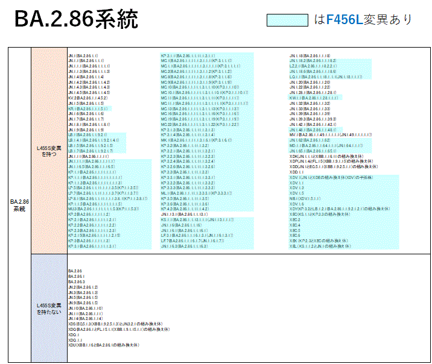Click the XEC.2 lineage entry
Screen dimensions: 432x364
(294, 219)
